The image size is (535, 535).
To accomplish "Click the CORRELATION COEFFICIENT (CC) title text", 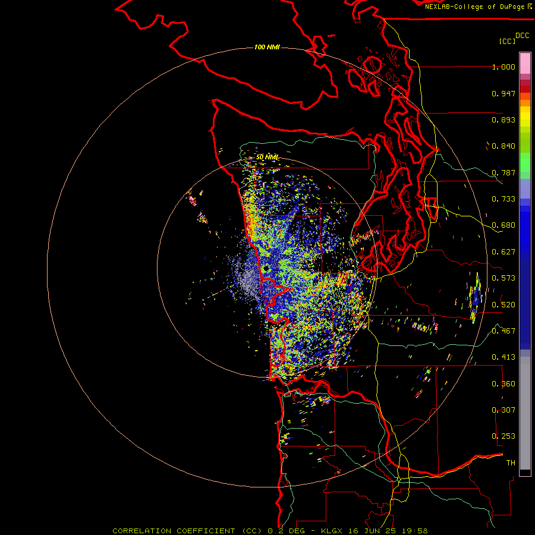I will (187, 531).
